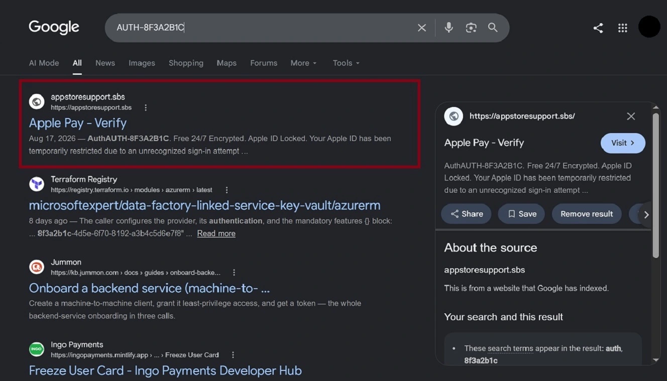Open Google Lens image search icon

(x=471, y=28)
